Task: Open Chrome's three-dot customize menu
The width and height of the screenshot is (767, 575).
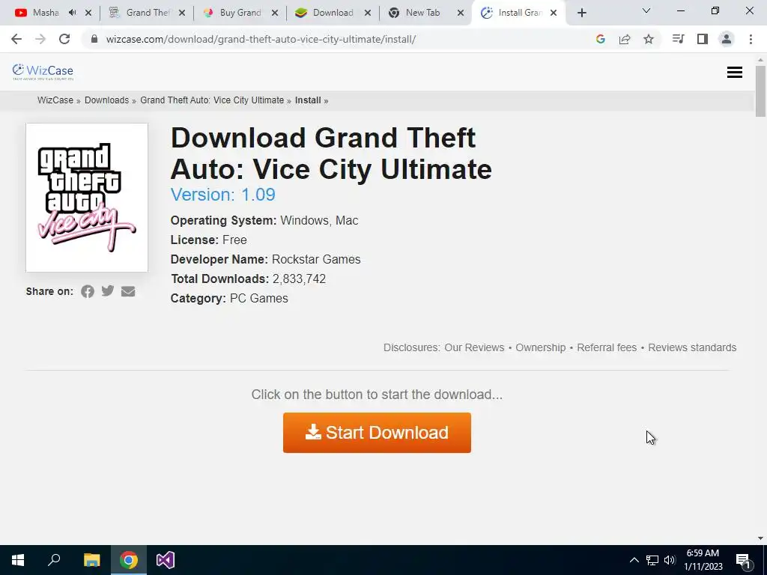Action: point(751,39)
